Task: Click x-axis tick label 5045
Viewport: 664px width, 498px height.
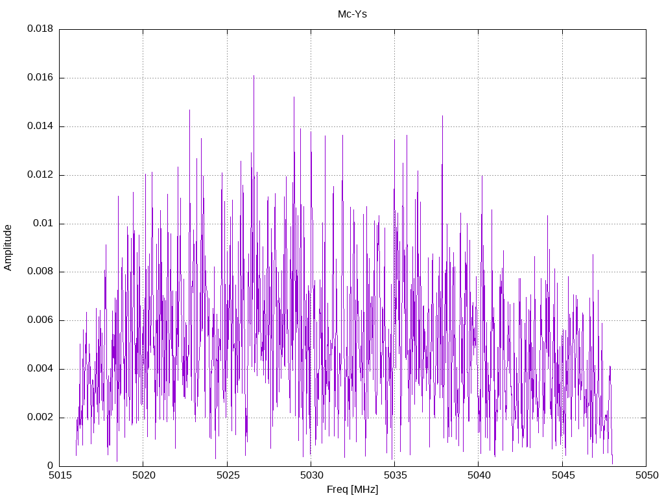Action: click(x=563, y=475)
